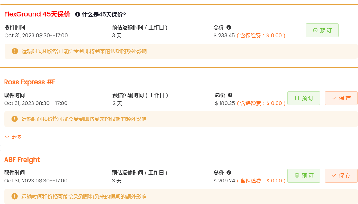Click warning icon in Ross Express holiday notice

[14, 119]
